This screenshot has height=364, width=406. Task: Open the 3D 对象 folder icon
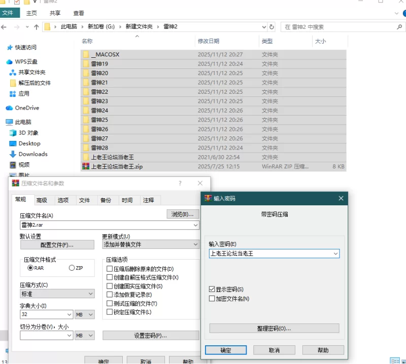coord(13,133)
